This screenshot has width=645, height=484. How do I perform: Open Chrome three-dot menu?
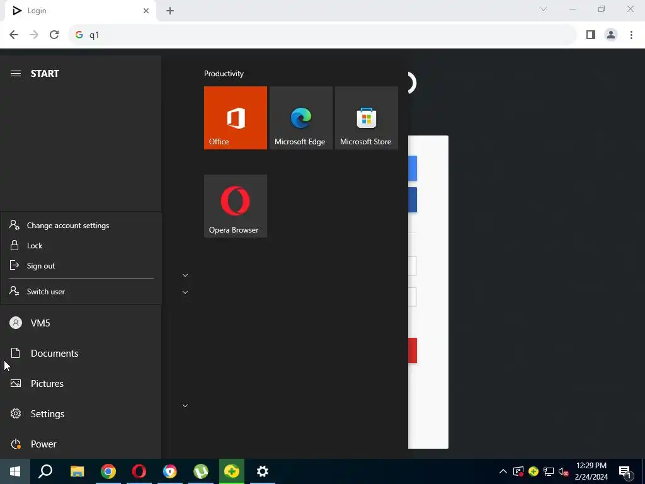(x=631, y=35)
